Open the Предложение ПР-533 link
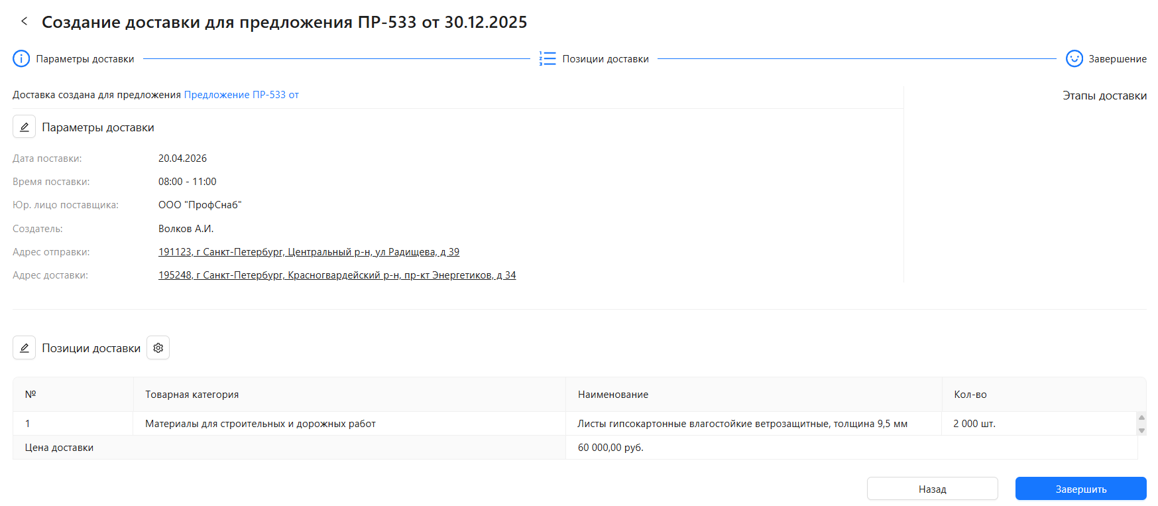This screenshot has height=506, width=1158. 241,95
